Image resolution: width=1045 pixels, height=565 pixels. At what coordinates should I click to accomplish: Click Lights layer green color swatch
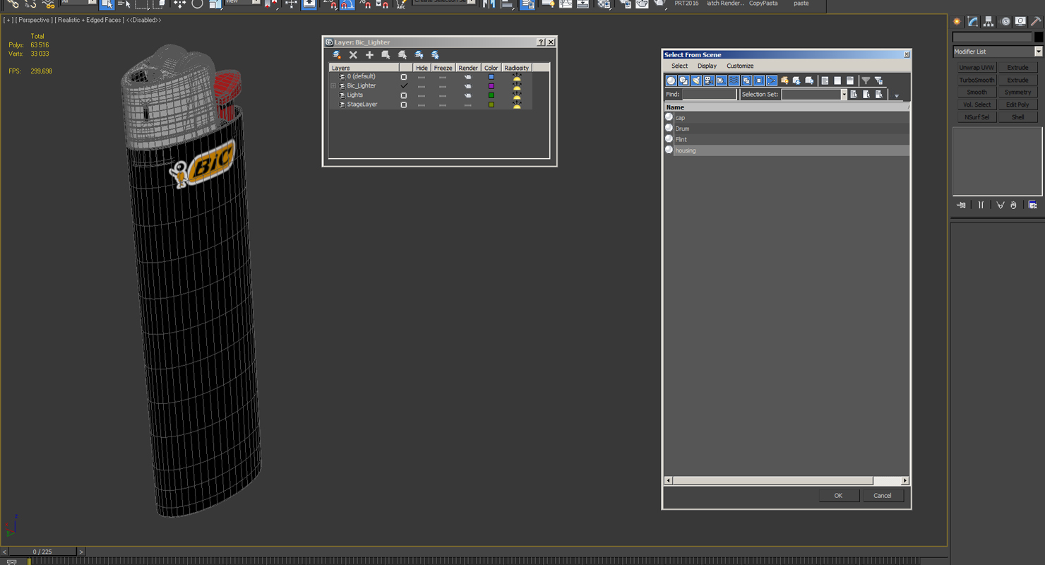[491, 95]
